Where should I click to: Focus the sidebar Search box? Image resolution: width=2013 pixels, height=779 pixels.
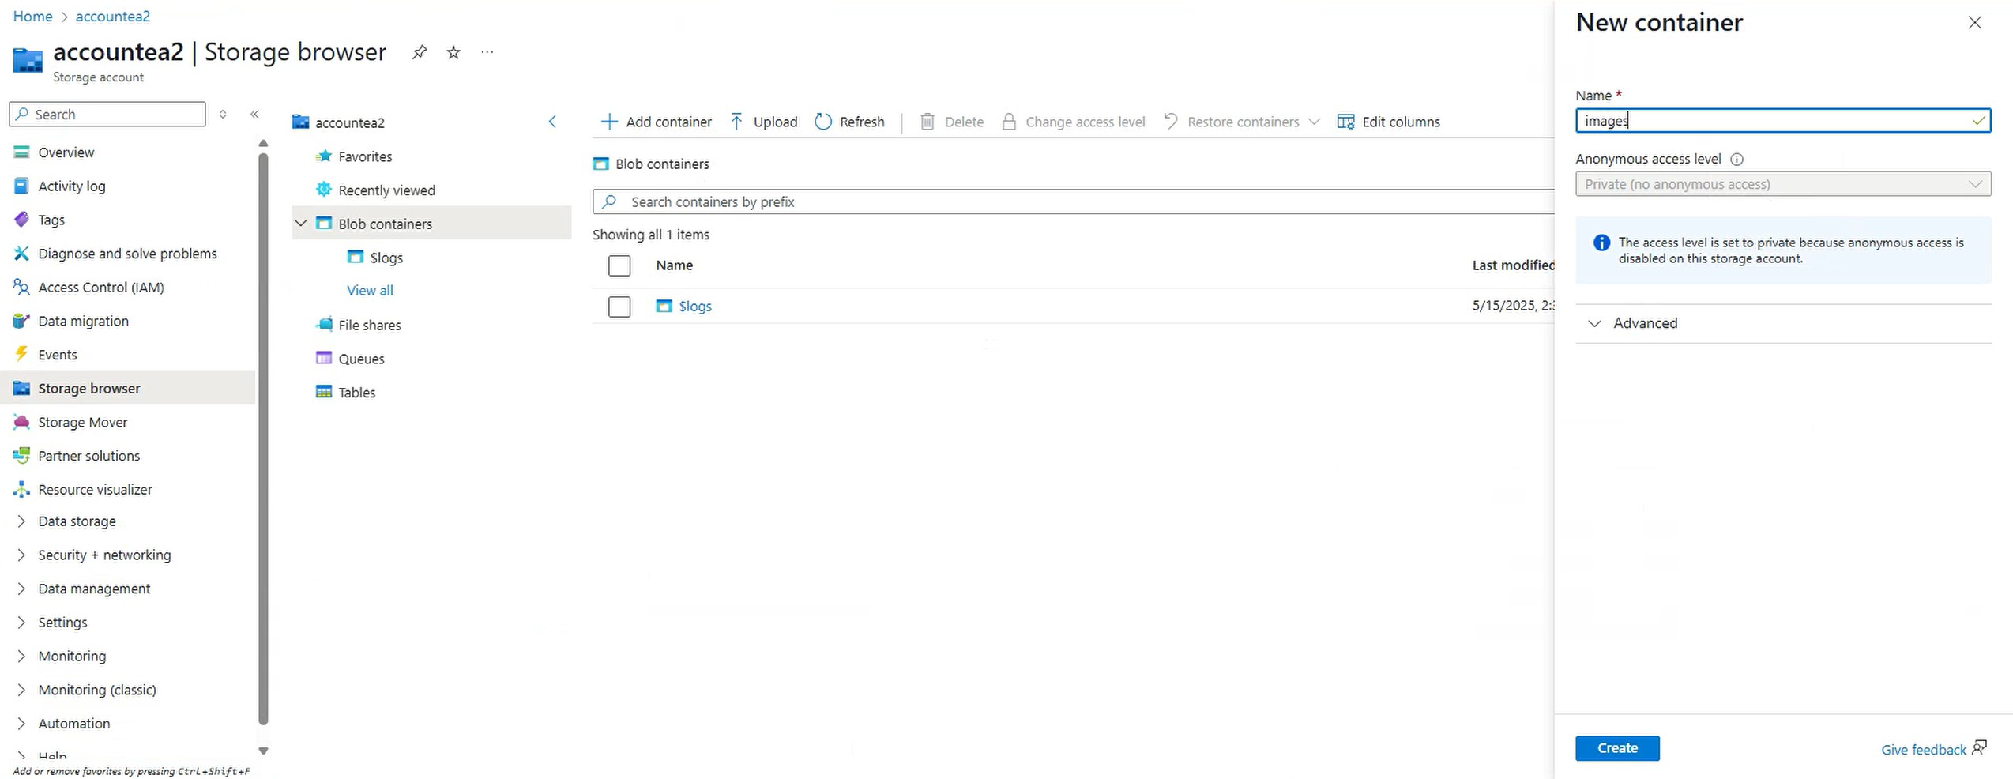(107, 115)
